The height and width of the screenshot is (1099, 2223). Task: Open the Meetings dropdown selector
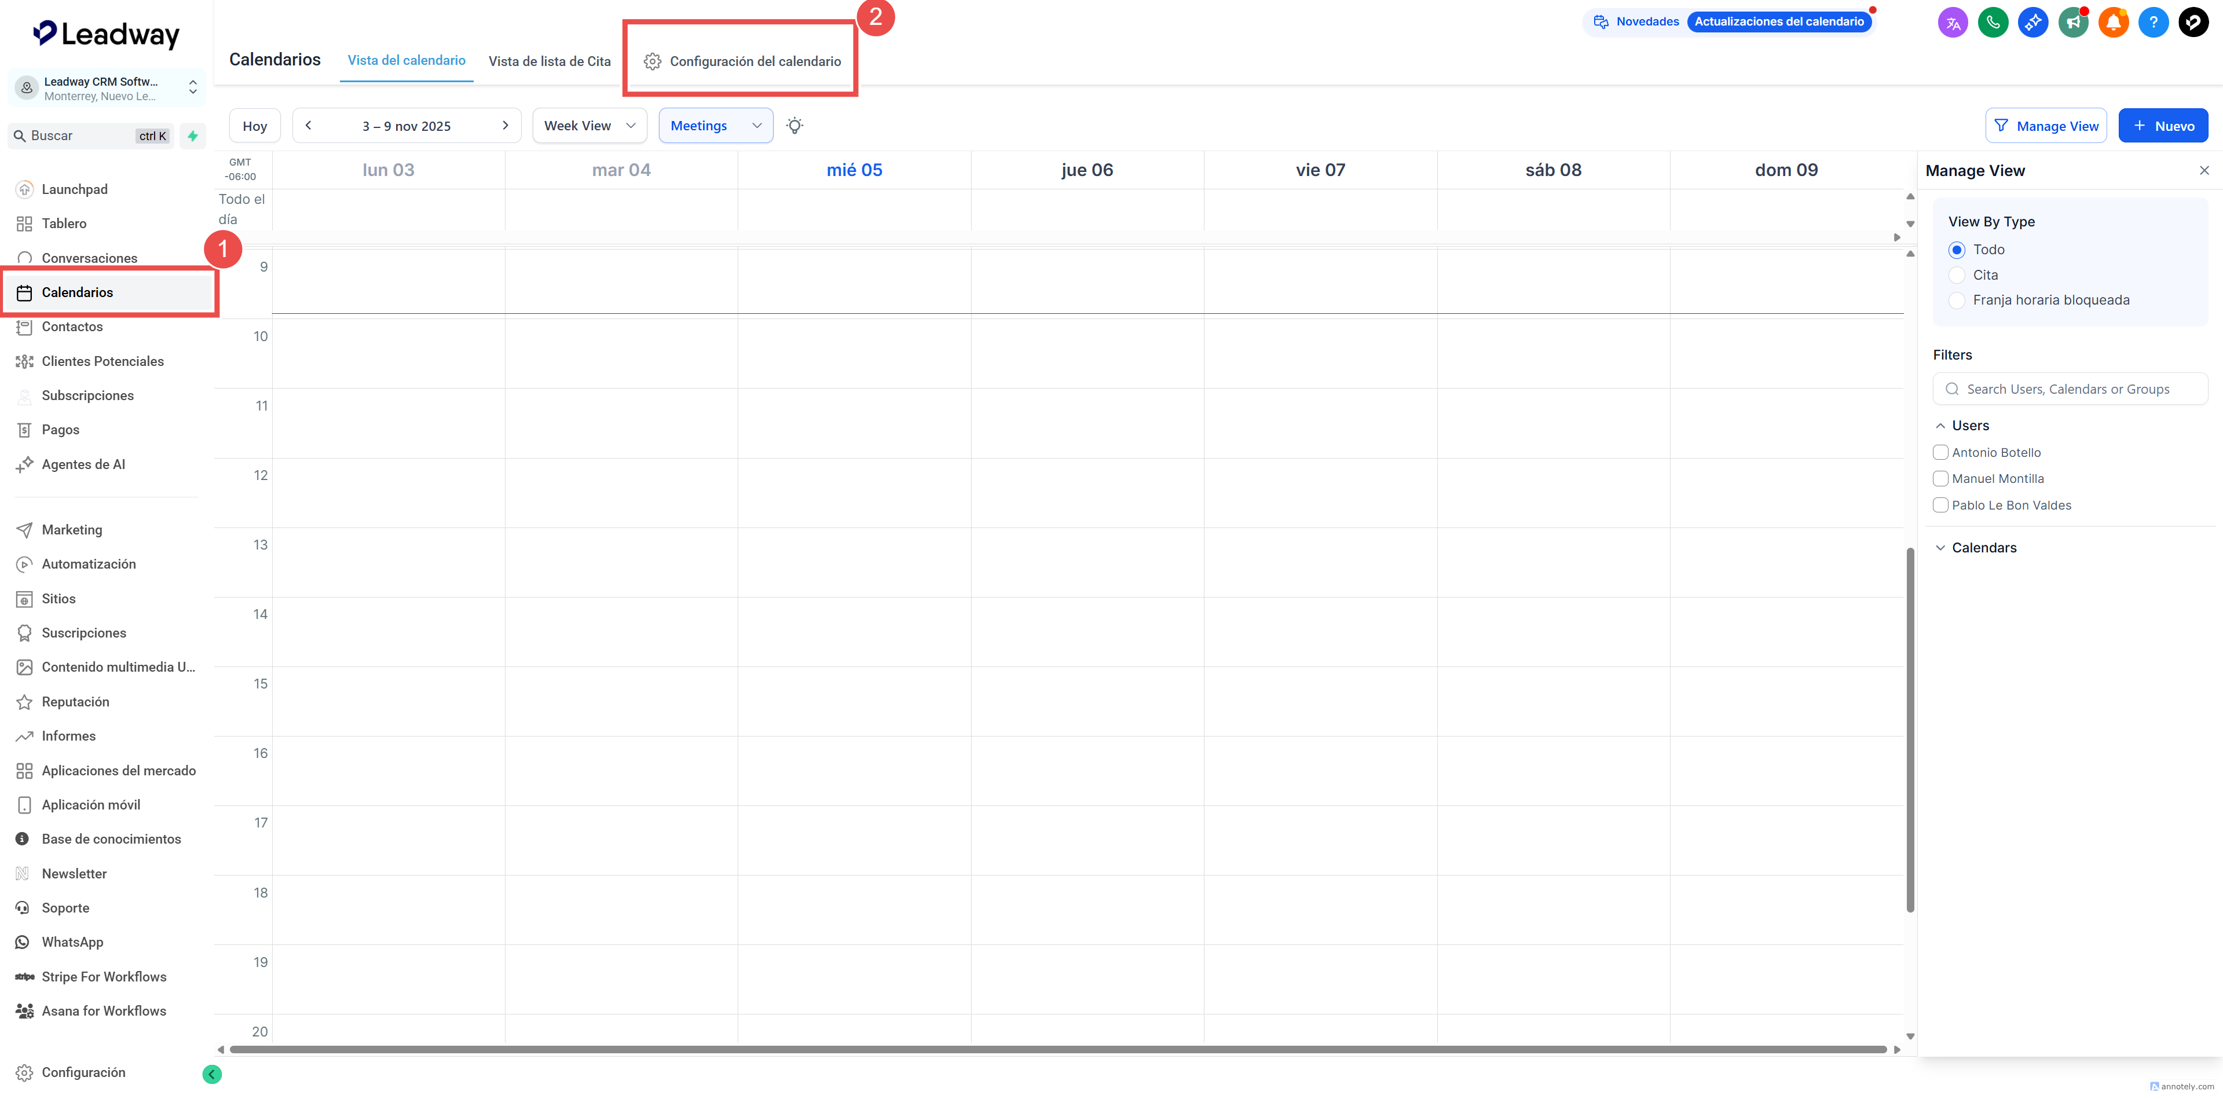click(715, 126)
